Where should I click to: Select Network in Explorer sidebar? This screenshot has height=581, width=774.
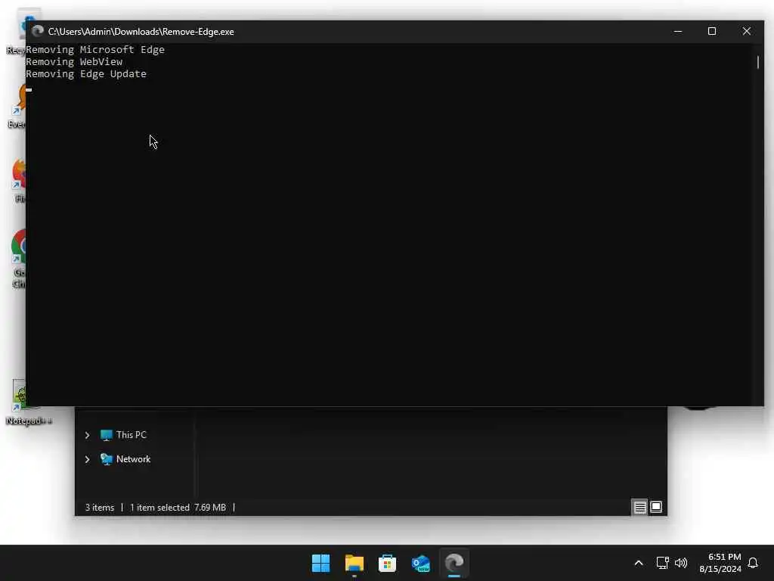[133, 459]
